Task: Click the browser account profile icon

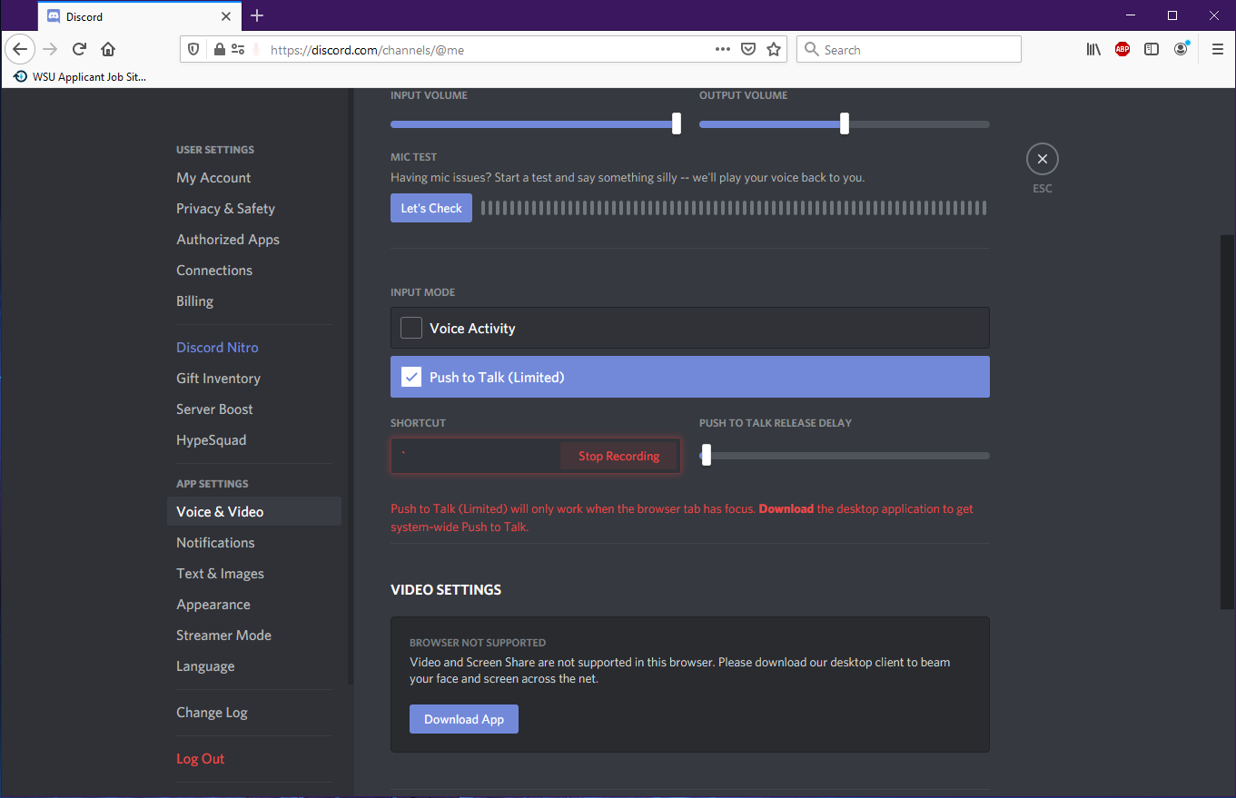Action: pos(1181,49)
